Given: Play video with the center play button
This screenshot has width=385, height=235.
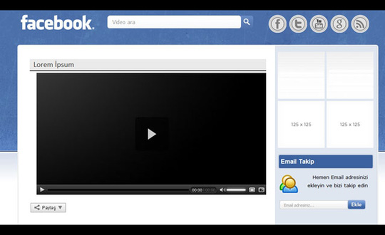Looking at the screenshot, I should [x=152, y=134].
